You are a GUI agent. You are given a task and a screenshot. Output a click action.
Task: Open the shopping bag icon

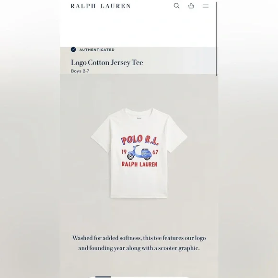pos(191,6)
